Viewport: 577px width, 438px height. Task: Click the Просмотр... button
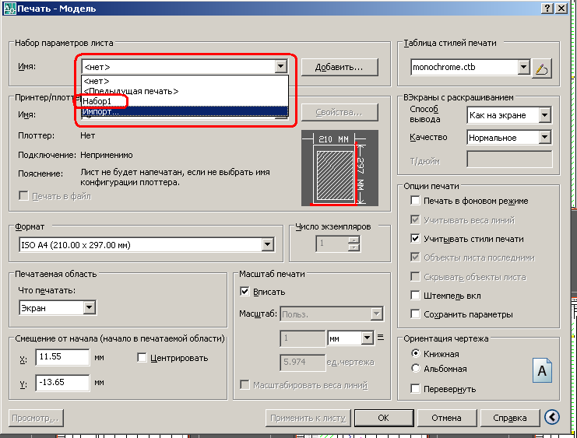click(x=35, y=418)
